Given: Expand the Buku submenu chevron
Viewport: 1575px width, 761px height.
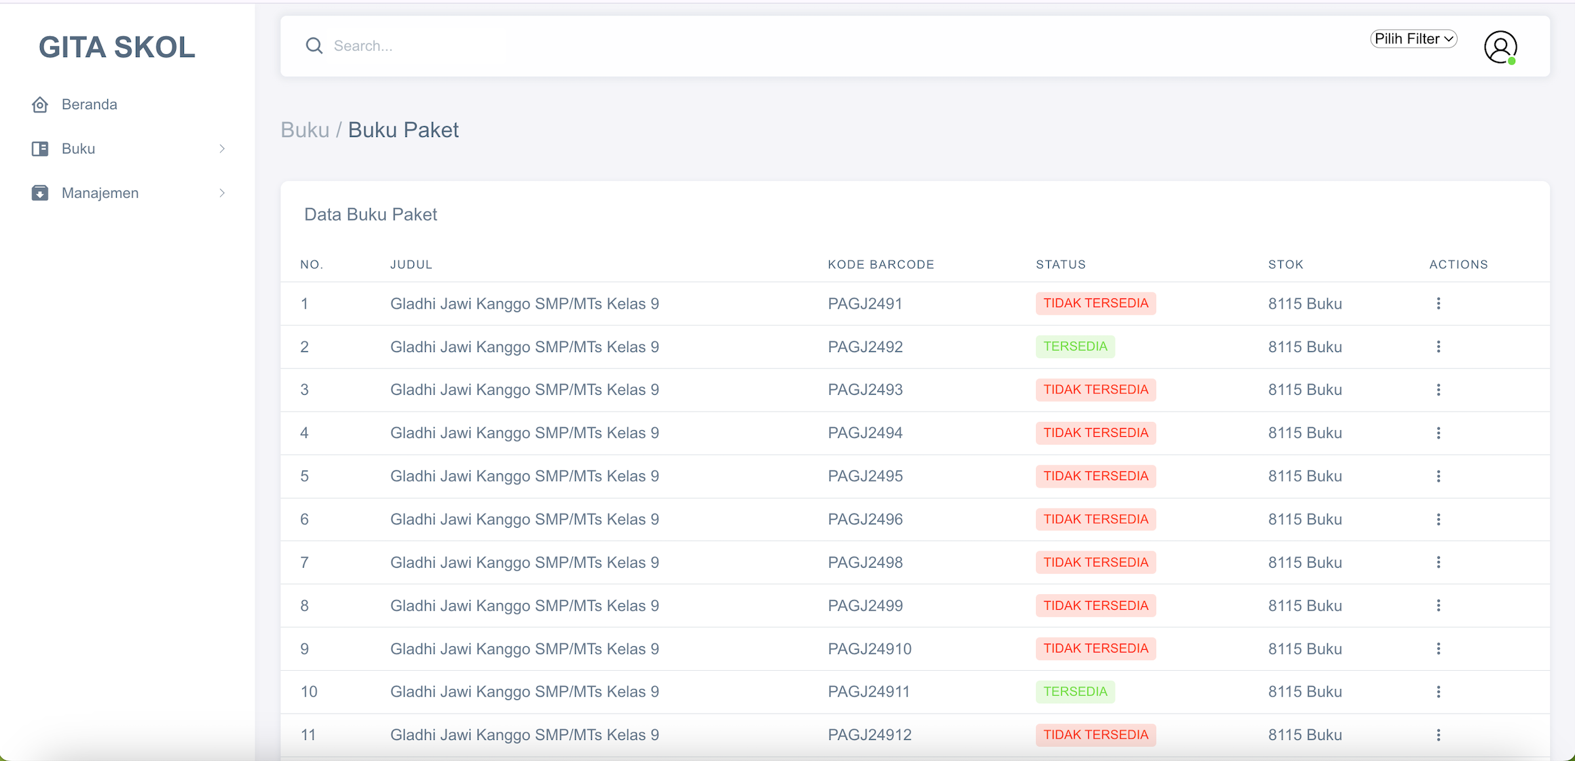Looking at the screenshot, I should coord(222,149).
